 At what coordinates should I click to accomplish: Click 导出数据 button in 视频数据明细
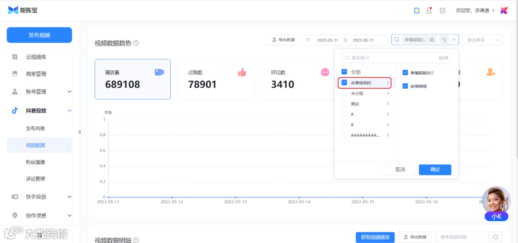(415, 237)
